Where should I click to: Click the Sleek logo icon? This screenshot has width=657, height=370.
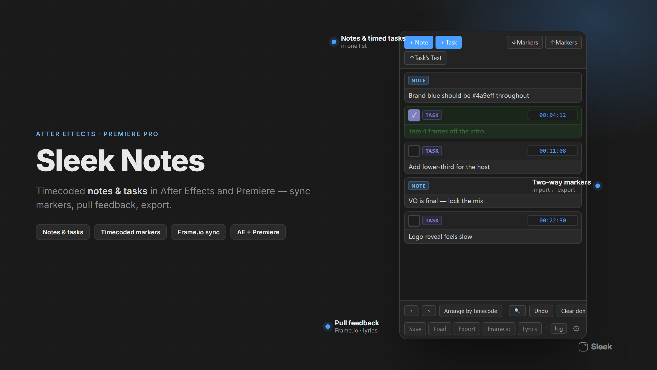pyautogui.click(x=583, y=347)
